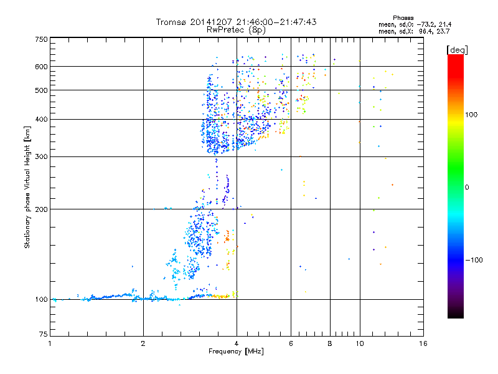Click the y-axis label '400'

(x=42, y=120)
